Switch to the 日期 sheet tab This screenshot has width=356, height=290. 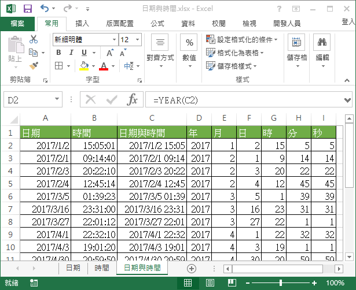click(73, 268)
